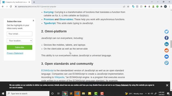This screenshot has width=172, height=96.
Task: Click the 3. Open standards and community heading
Action: [x=67, y=64]
